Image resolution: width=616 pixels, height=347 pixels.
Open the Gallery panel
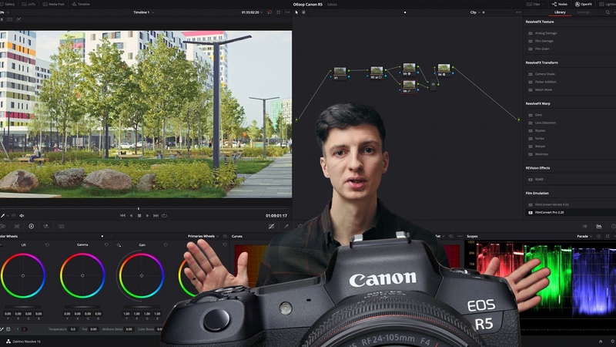(x=8, y=4)
